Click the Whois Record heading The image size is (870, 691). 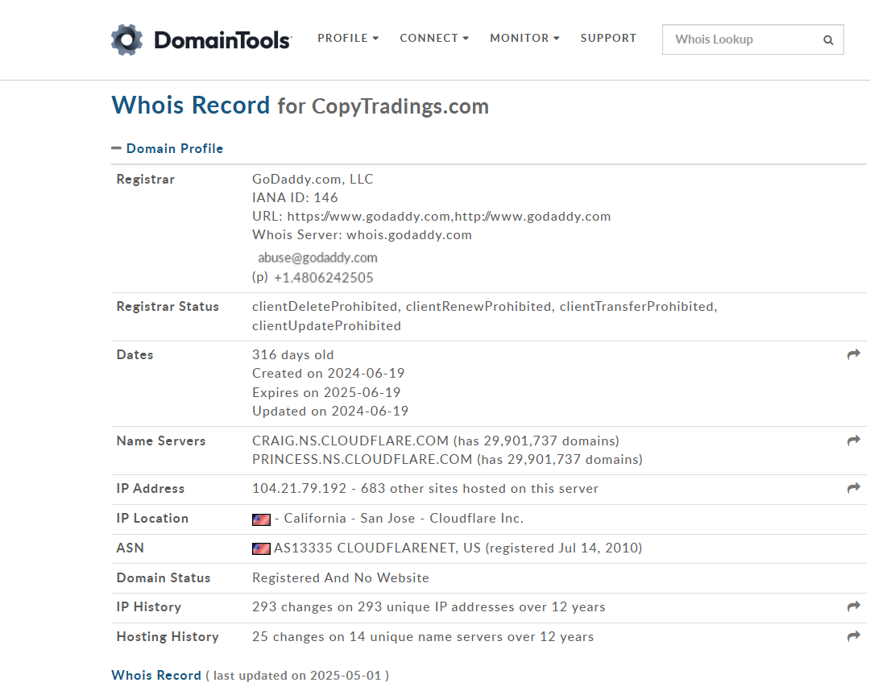(x=190, y=105)
